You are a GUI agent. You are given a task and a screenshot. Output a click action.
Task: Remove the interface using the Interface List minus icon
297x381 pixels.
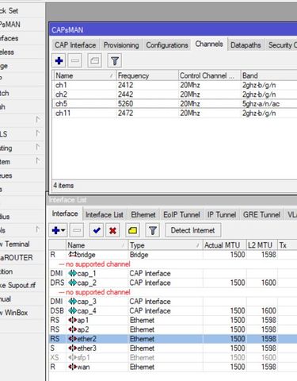coord(77,230)
